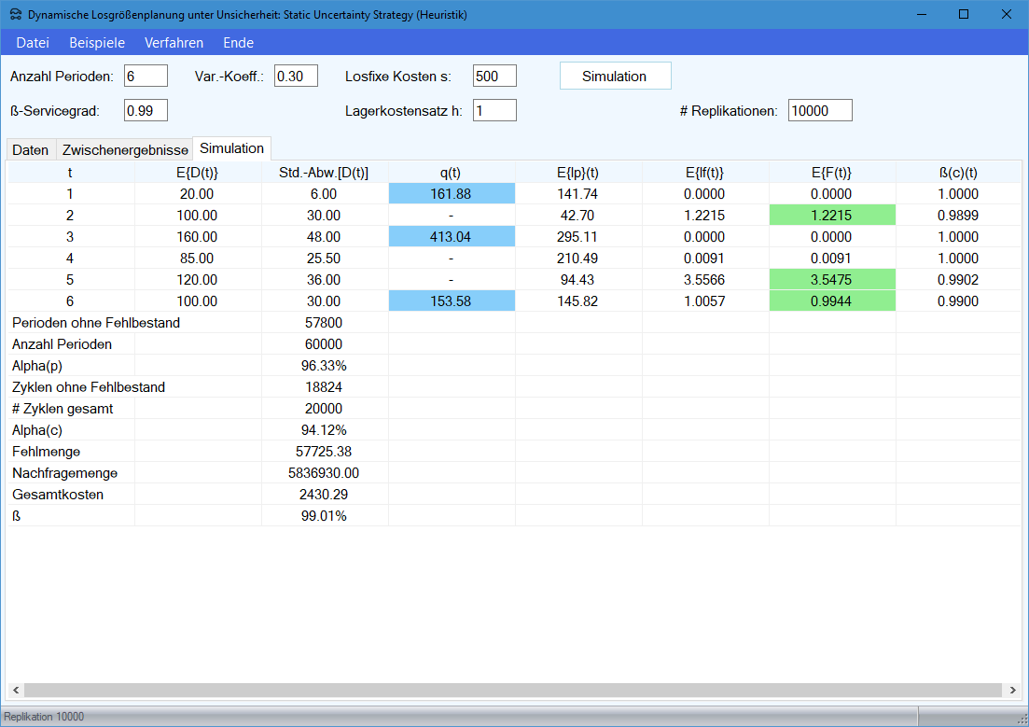The width and height of the screenshot is (1029, 727).
Task: Select the green E{F(t)} cell 3.5475
Action: (x=832, y=280)
